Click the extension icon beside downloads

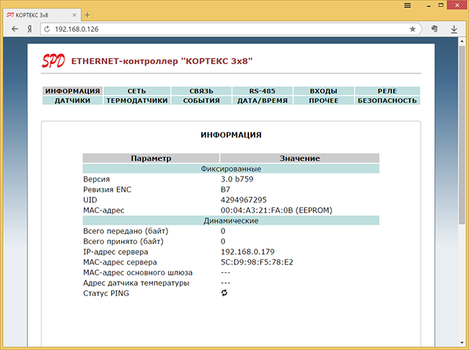click(434, 29)
